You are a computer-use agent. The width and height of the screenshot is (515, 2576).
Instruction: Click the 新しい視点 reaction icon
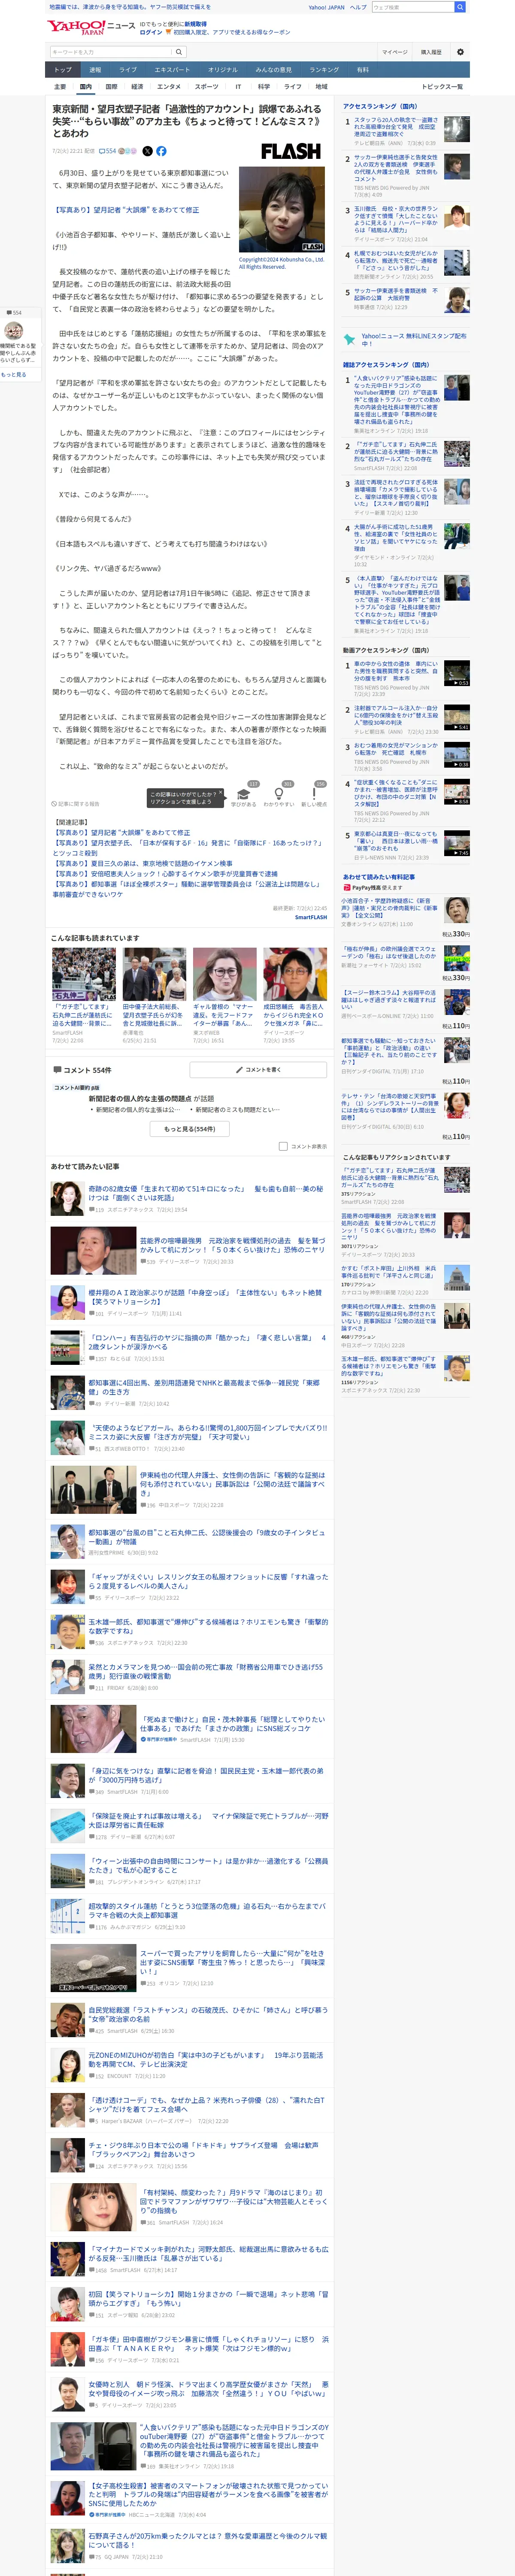tap(314, 794)
